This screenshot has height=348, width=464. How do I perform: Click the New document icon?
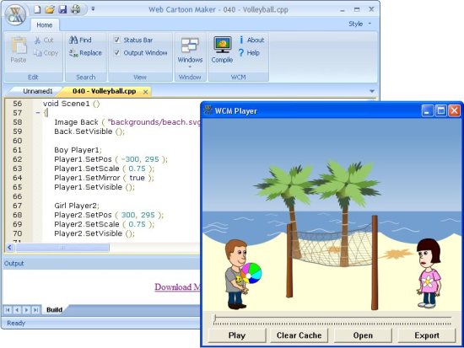37,9
